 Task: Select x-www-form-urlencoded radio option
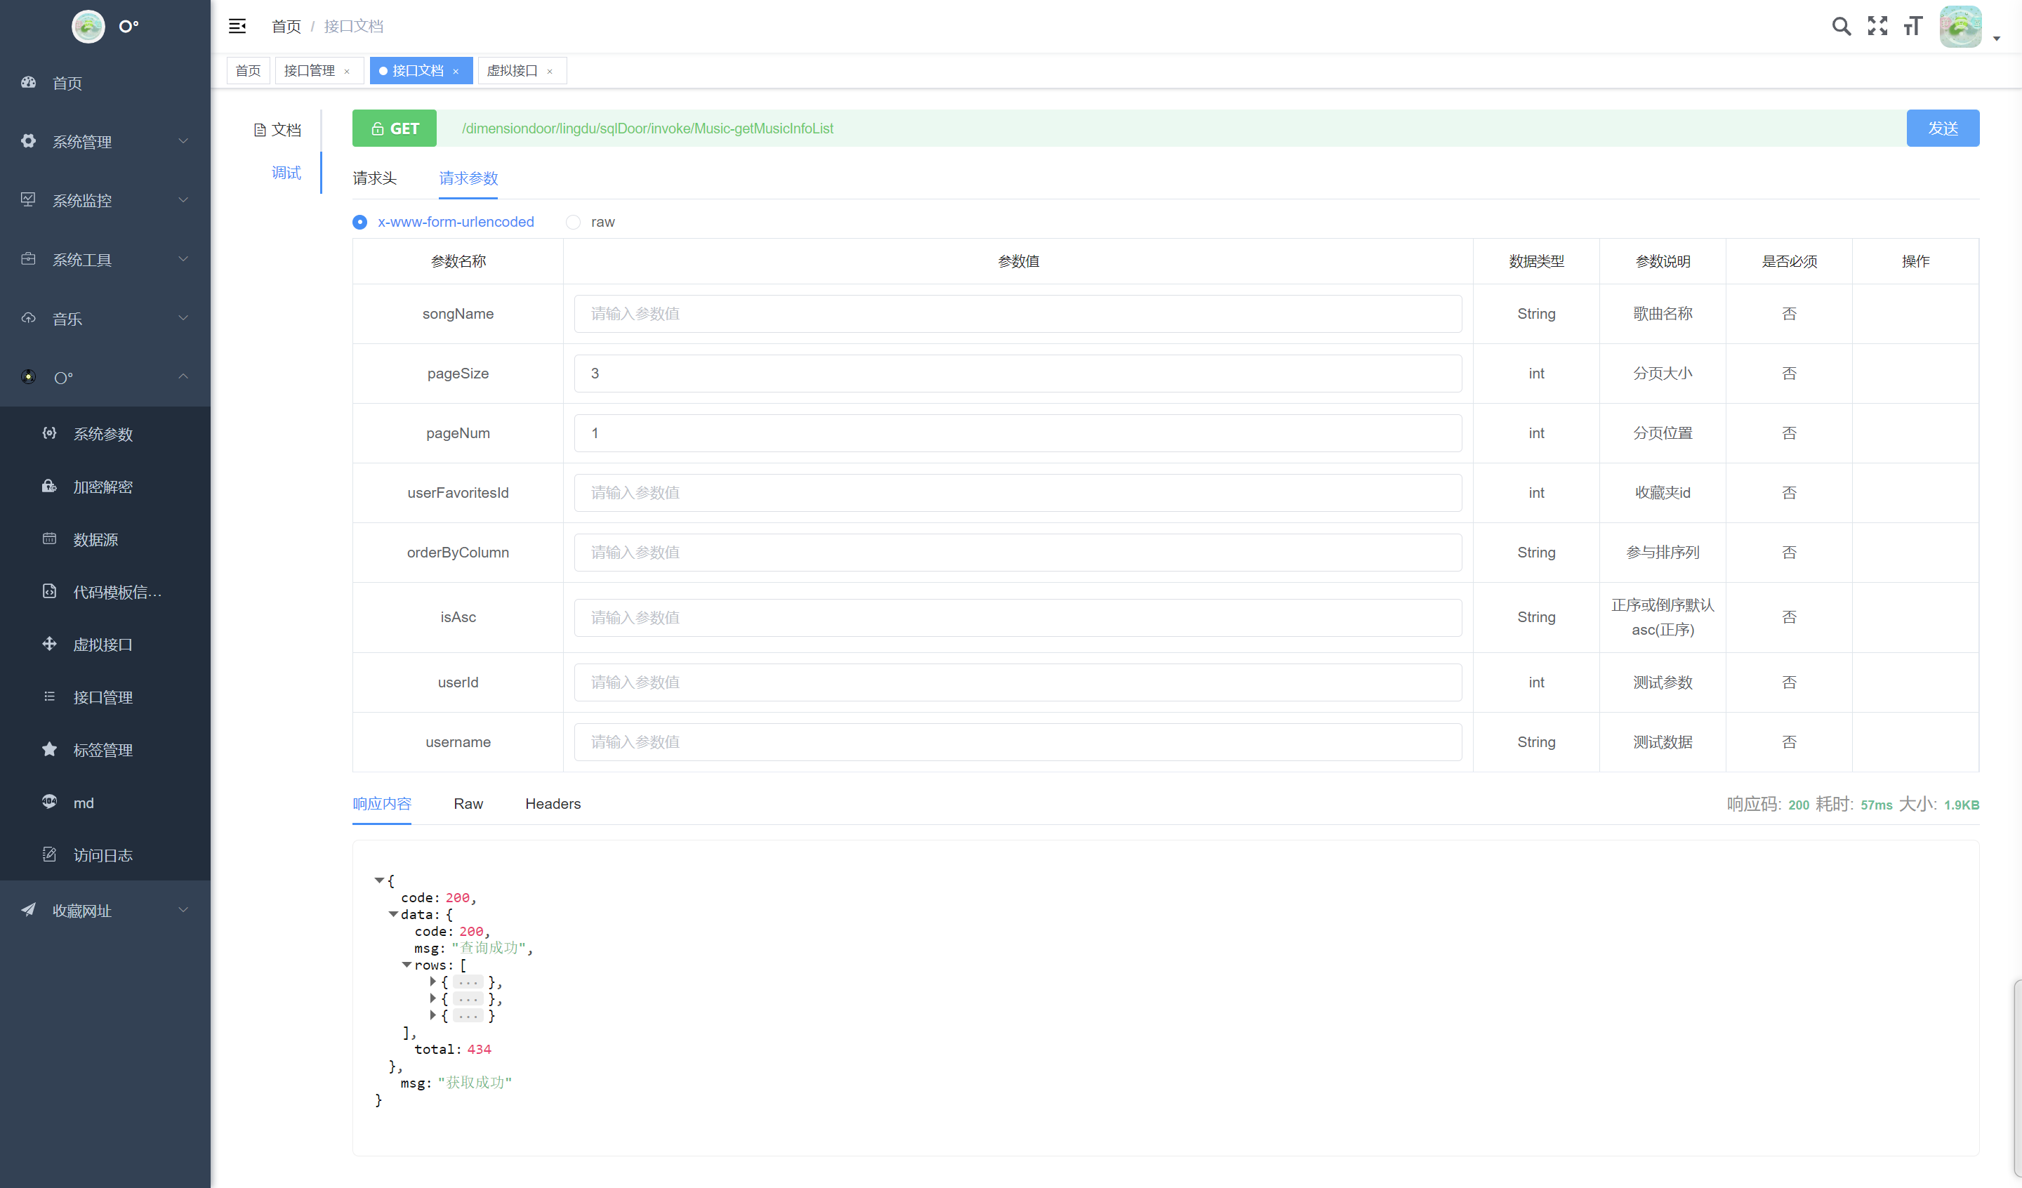point(360,223)
